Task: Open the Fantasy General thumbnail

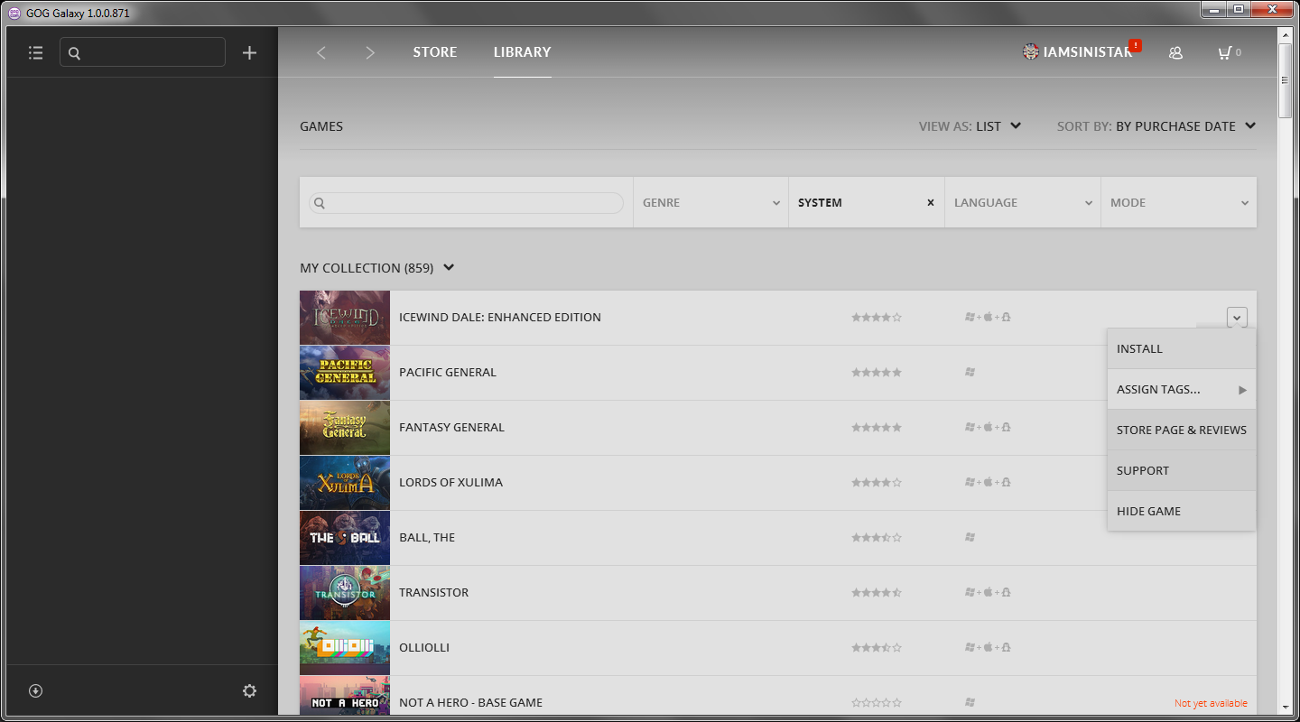Action: tap(345, 427)
